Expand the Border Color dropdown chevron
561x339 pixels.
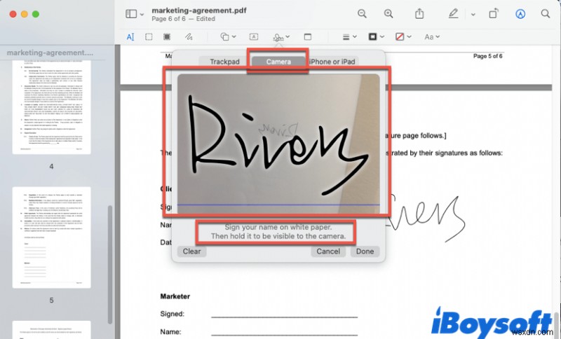[x=382, y=37]
